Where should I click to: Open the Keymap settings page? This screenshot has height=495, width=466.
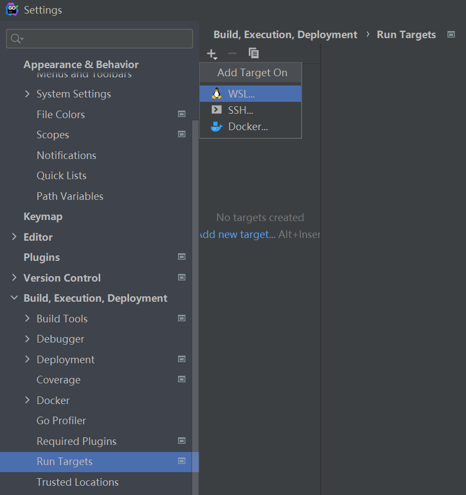[x=43, y=217]
